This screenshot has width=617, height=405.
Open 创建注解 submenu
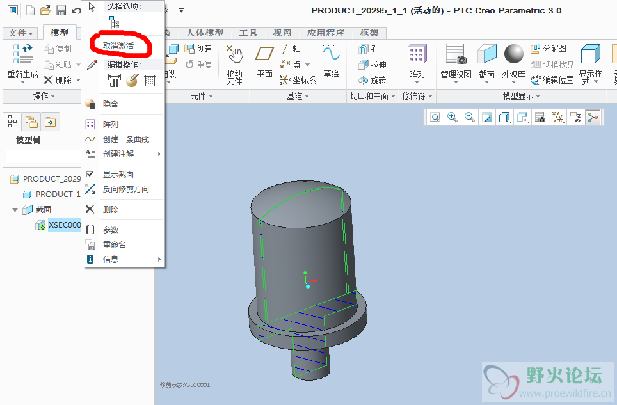[123, 154]
